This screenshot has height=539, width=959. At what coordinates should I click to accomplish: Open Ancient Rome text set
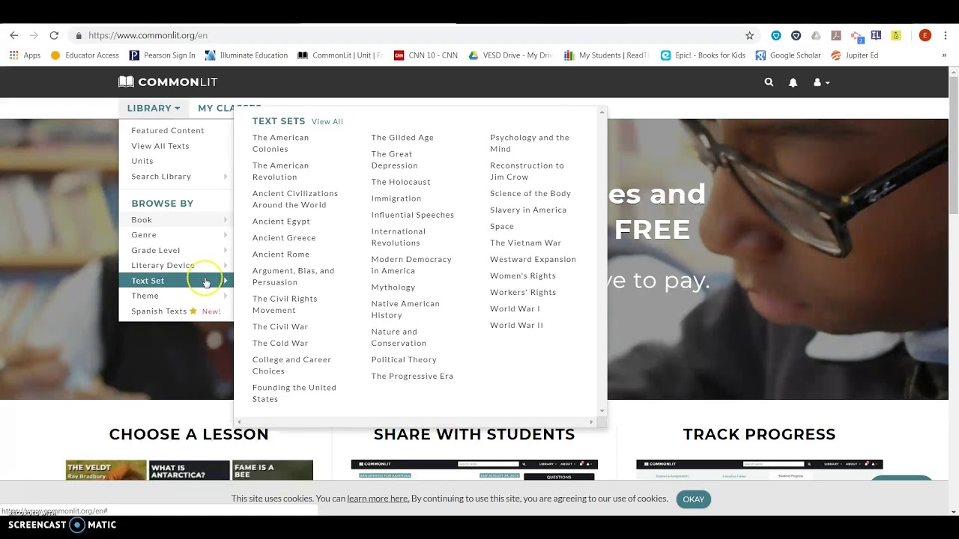click(281, 255)
